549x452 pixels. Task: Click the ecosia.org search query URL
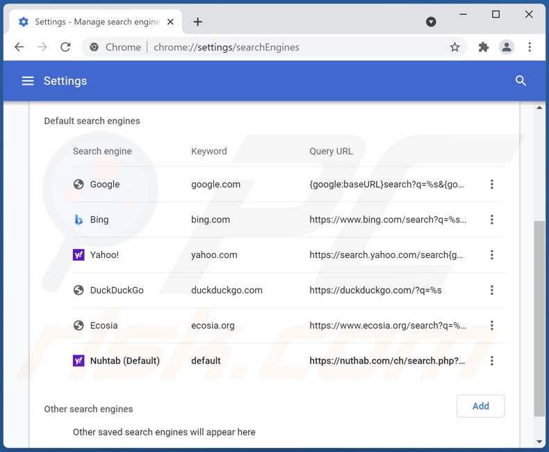click(388, 325)
